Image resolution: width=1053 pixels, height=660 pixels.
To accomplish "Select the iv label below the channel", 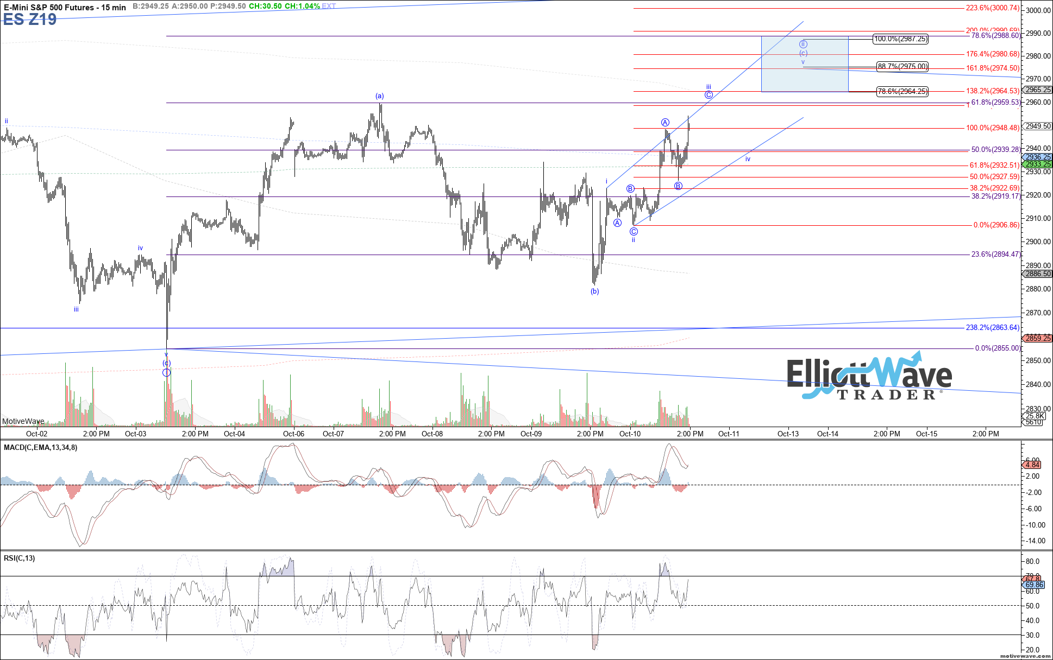I will click(748, 159).
